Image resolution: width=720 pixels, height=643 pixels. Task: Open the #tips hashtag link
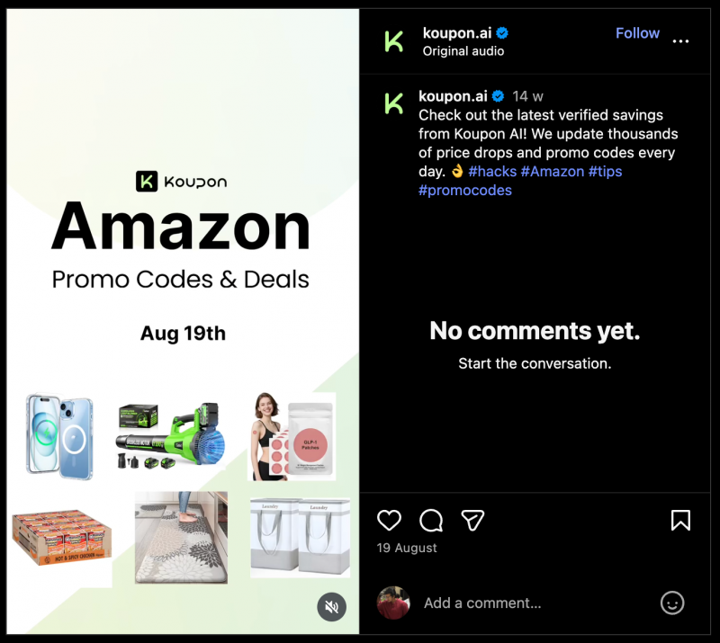click(x=605, y=172)
